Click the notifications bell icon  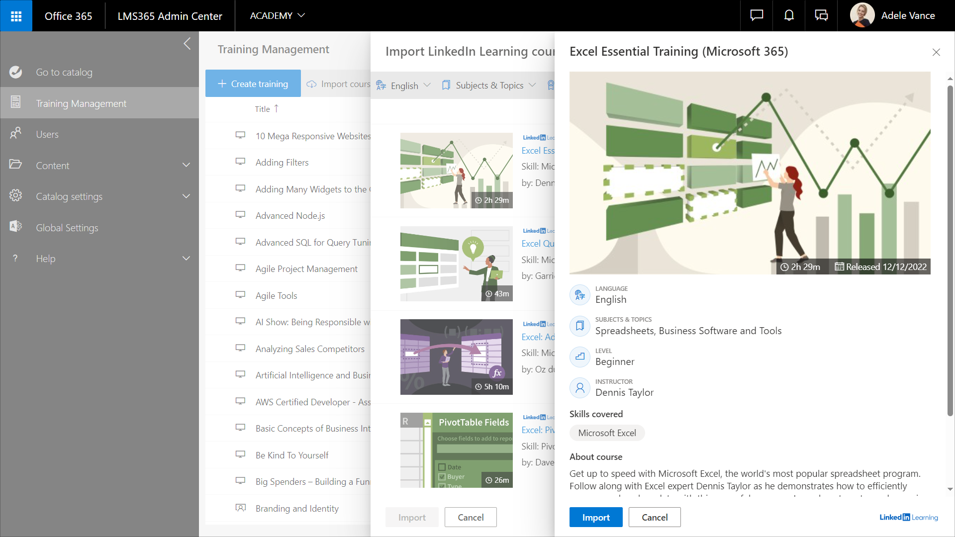click(x=789, y=16)
